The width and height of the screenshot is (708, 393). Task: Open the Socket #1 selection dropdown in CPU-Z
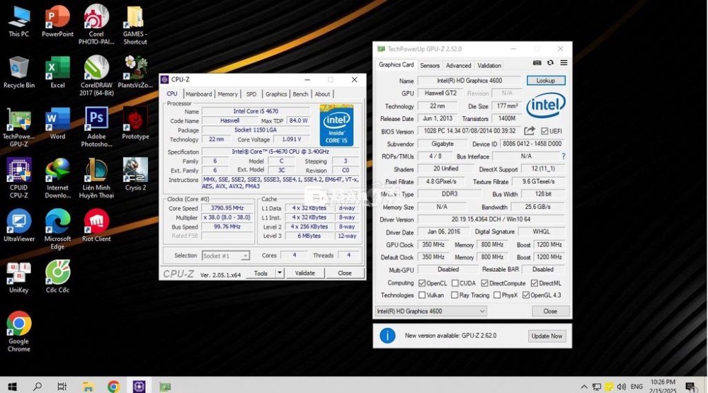pos(226,256)
